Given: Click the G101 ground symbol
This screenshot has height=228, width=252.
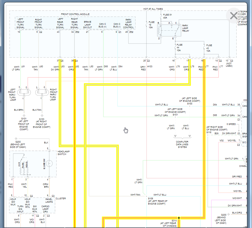Looking at the screenshot, I should coord(24,116).
